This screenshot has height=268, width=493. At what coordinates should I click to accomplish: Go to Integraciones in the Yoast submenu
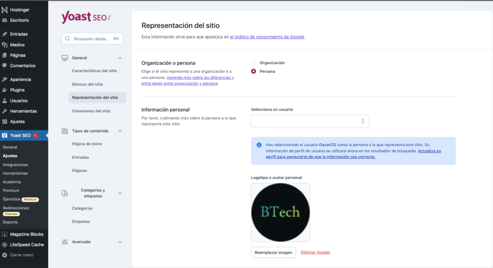click(15, 165)
